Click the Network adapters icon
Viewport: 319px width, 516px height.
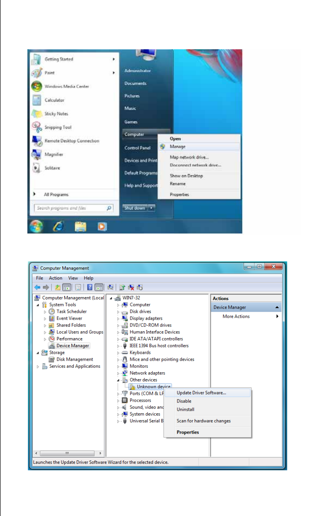(125, 373)
